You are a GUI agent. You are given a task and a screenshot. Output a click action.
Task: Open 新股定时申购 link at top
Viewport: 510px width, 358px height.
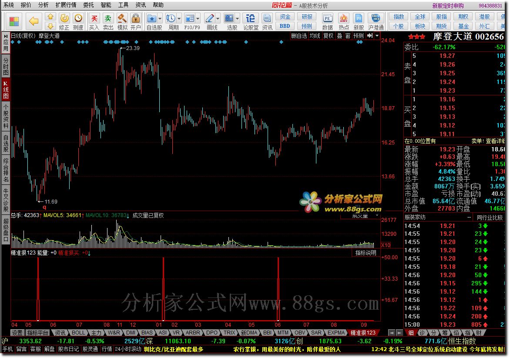coord(448,6)
